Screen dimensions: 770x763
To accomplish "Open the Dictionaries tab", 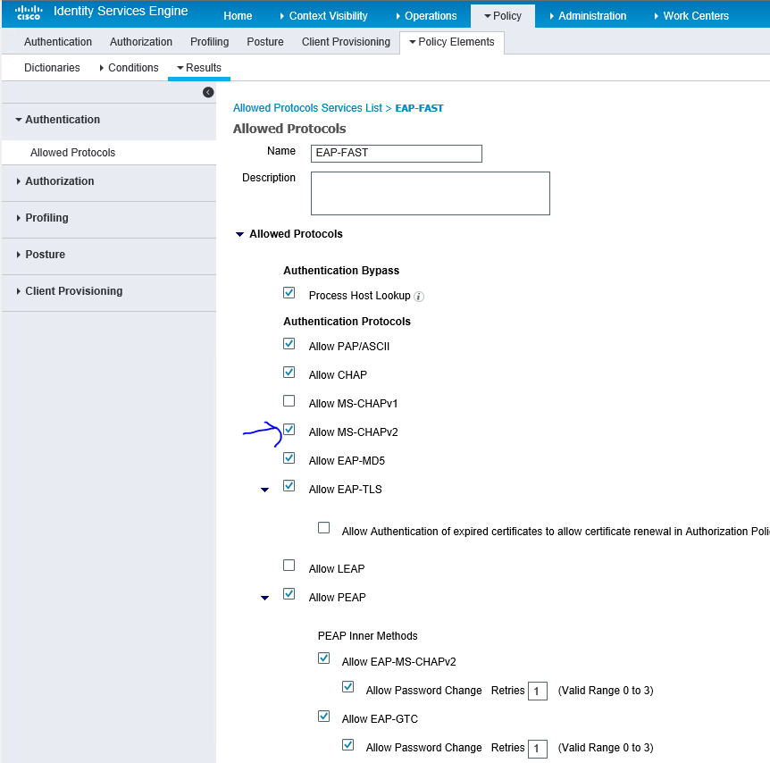I will [x=52, y=68].
